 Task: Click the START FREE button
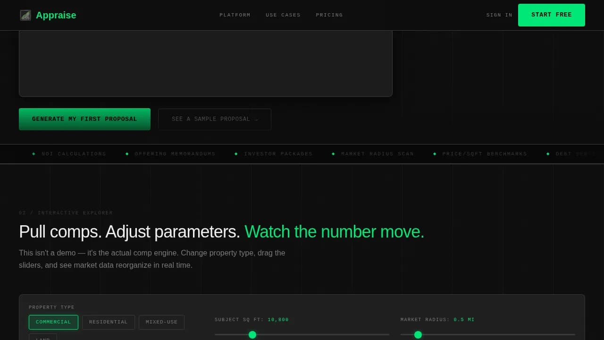click(x=551, y=15)
